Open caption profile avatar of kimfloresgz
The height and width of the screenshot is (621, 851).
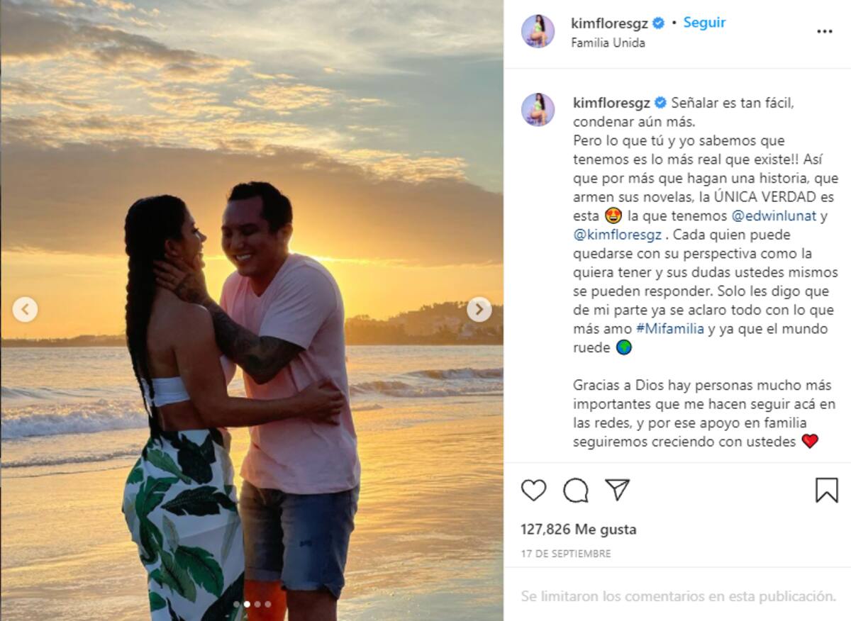[538, 109]
